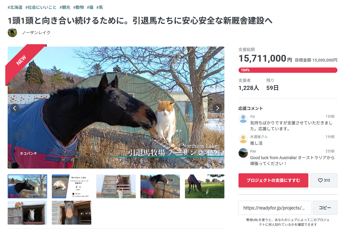346x229 pixels.
Task: Click プロジェクトの支援にすすむ button
Action: tap(273, 180)
